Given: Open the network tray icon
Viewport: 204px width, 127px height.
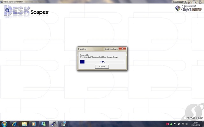Looking at the screenshot, I should (x=183, y=124).
